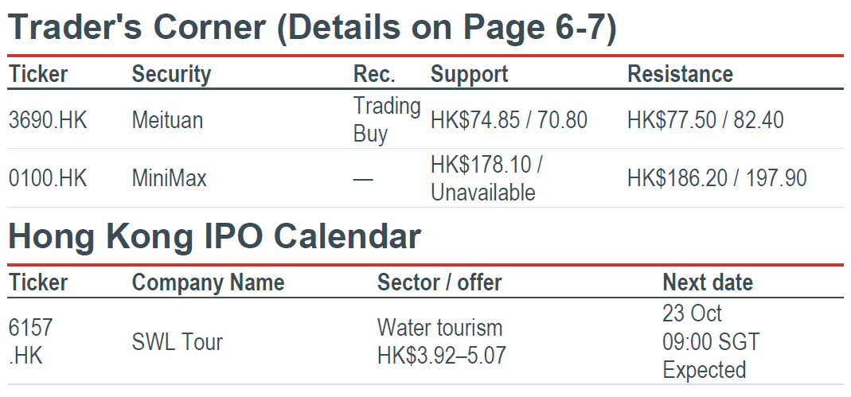Click the Resistance column header
851x397 pixels.
(x=680, y=74)
